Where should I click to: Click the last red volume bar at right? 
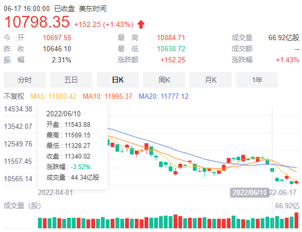(296, 220)
